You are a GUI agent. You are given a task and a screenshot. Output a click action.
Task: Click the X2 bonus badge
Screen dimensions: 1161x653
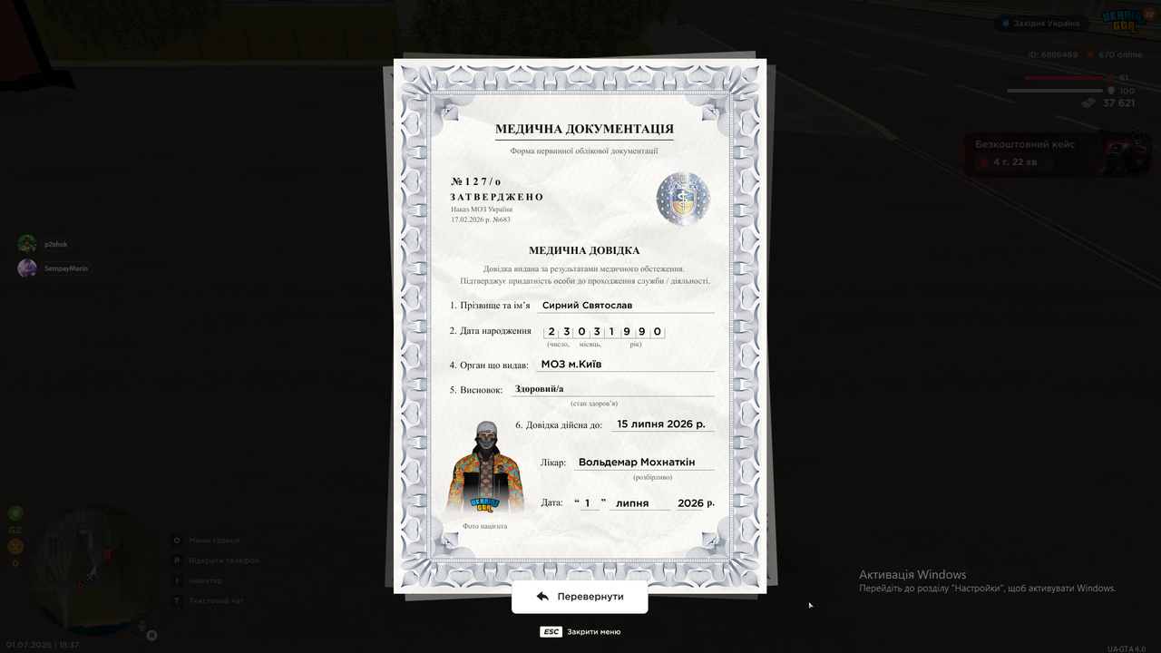1147,15
